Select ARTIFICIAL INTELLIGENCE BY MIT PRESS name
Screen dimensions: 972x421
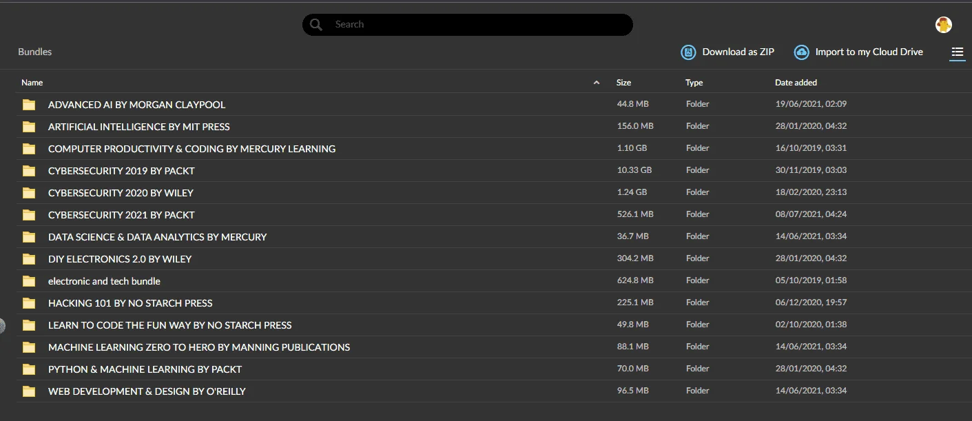(139, 127)
